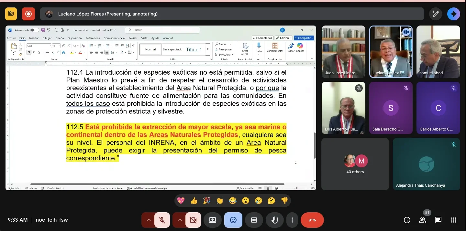This screenshot has width=466, height=231.
Task: Open the Referencias tab in Word
Action: click(93, 38)
